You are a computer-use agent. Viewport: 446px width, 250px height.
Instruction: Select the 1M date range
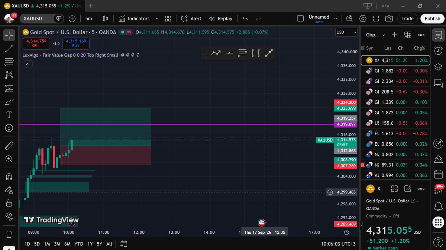(47, 244)
